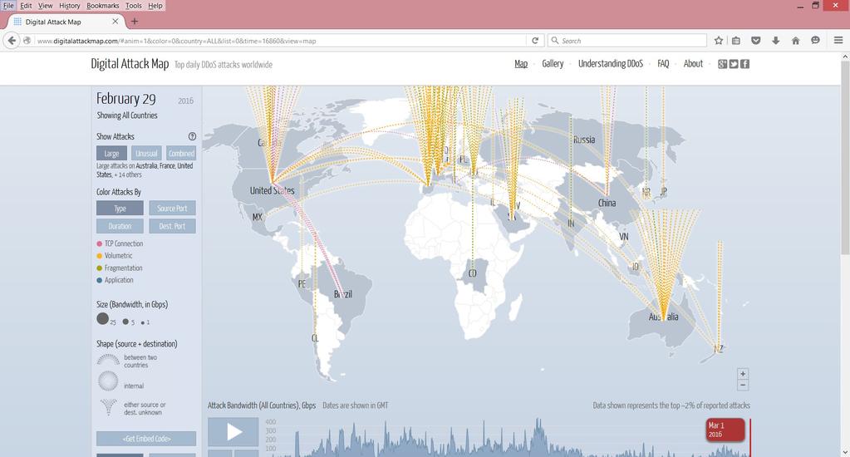
Task: Open the View menu
Action: click(x=46, y=6)
